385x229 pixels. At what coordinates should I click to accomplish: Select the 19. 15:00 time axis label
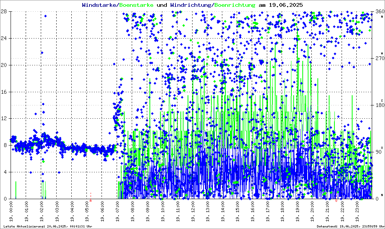tap(238, 211)
